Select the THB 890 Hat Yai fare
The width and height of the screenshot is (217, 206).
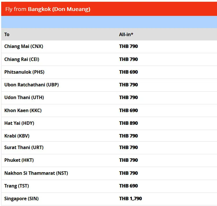(x=128, y=123)
